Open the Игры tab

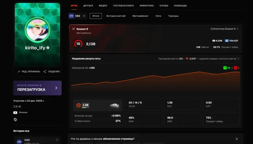(x=74, y=6)
